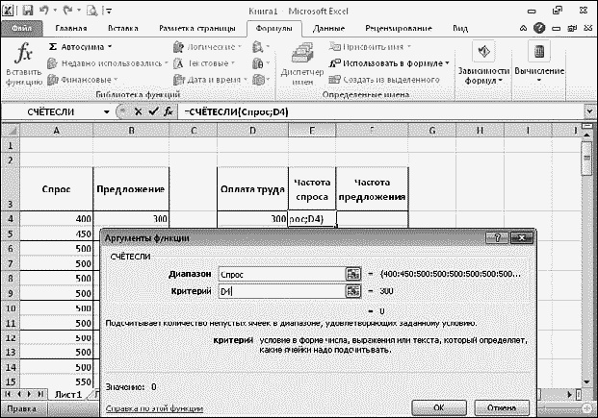Click the Insert Function fx ribbon button

point(23,63)
